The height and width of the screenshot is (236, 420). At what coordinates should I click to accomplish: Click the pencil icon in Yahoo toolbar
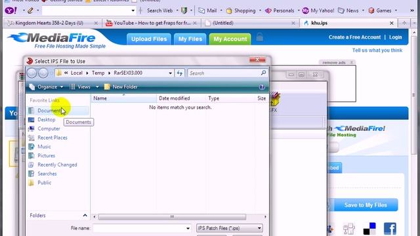point(30,10)
